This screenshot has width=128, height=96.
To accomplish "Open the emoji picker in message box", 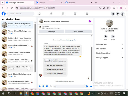I will (x=87, y=87).
